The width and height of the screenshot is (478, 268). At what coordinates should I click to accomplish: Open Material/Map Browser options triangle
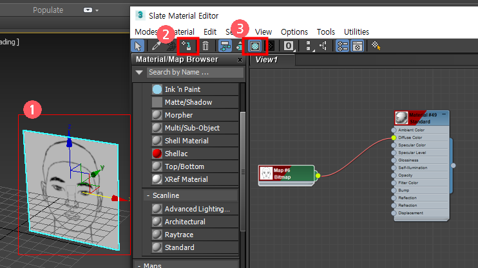(139, 73)
